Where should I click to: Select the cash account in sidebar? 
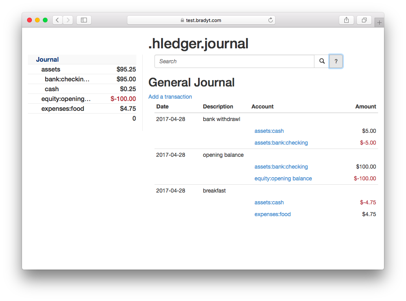(x=52, y=89)
